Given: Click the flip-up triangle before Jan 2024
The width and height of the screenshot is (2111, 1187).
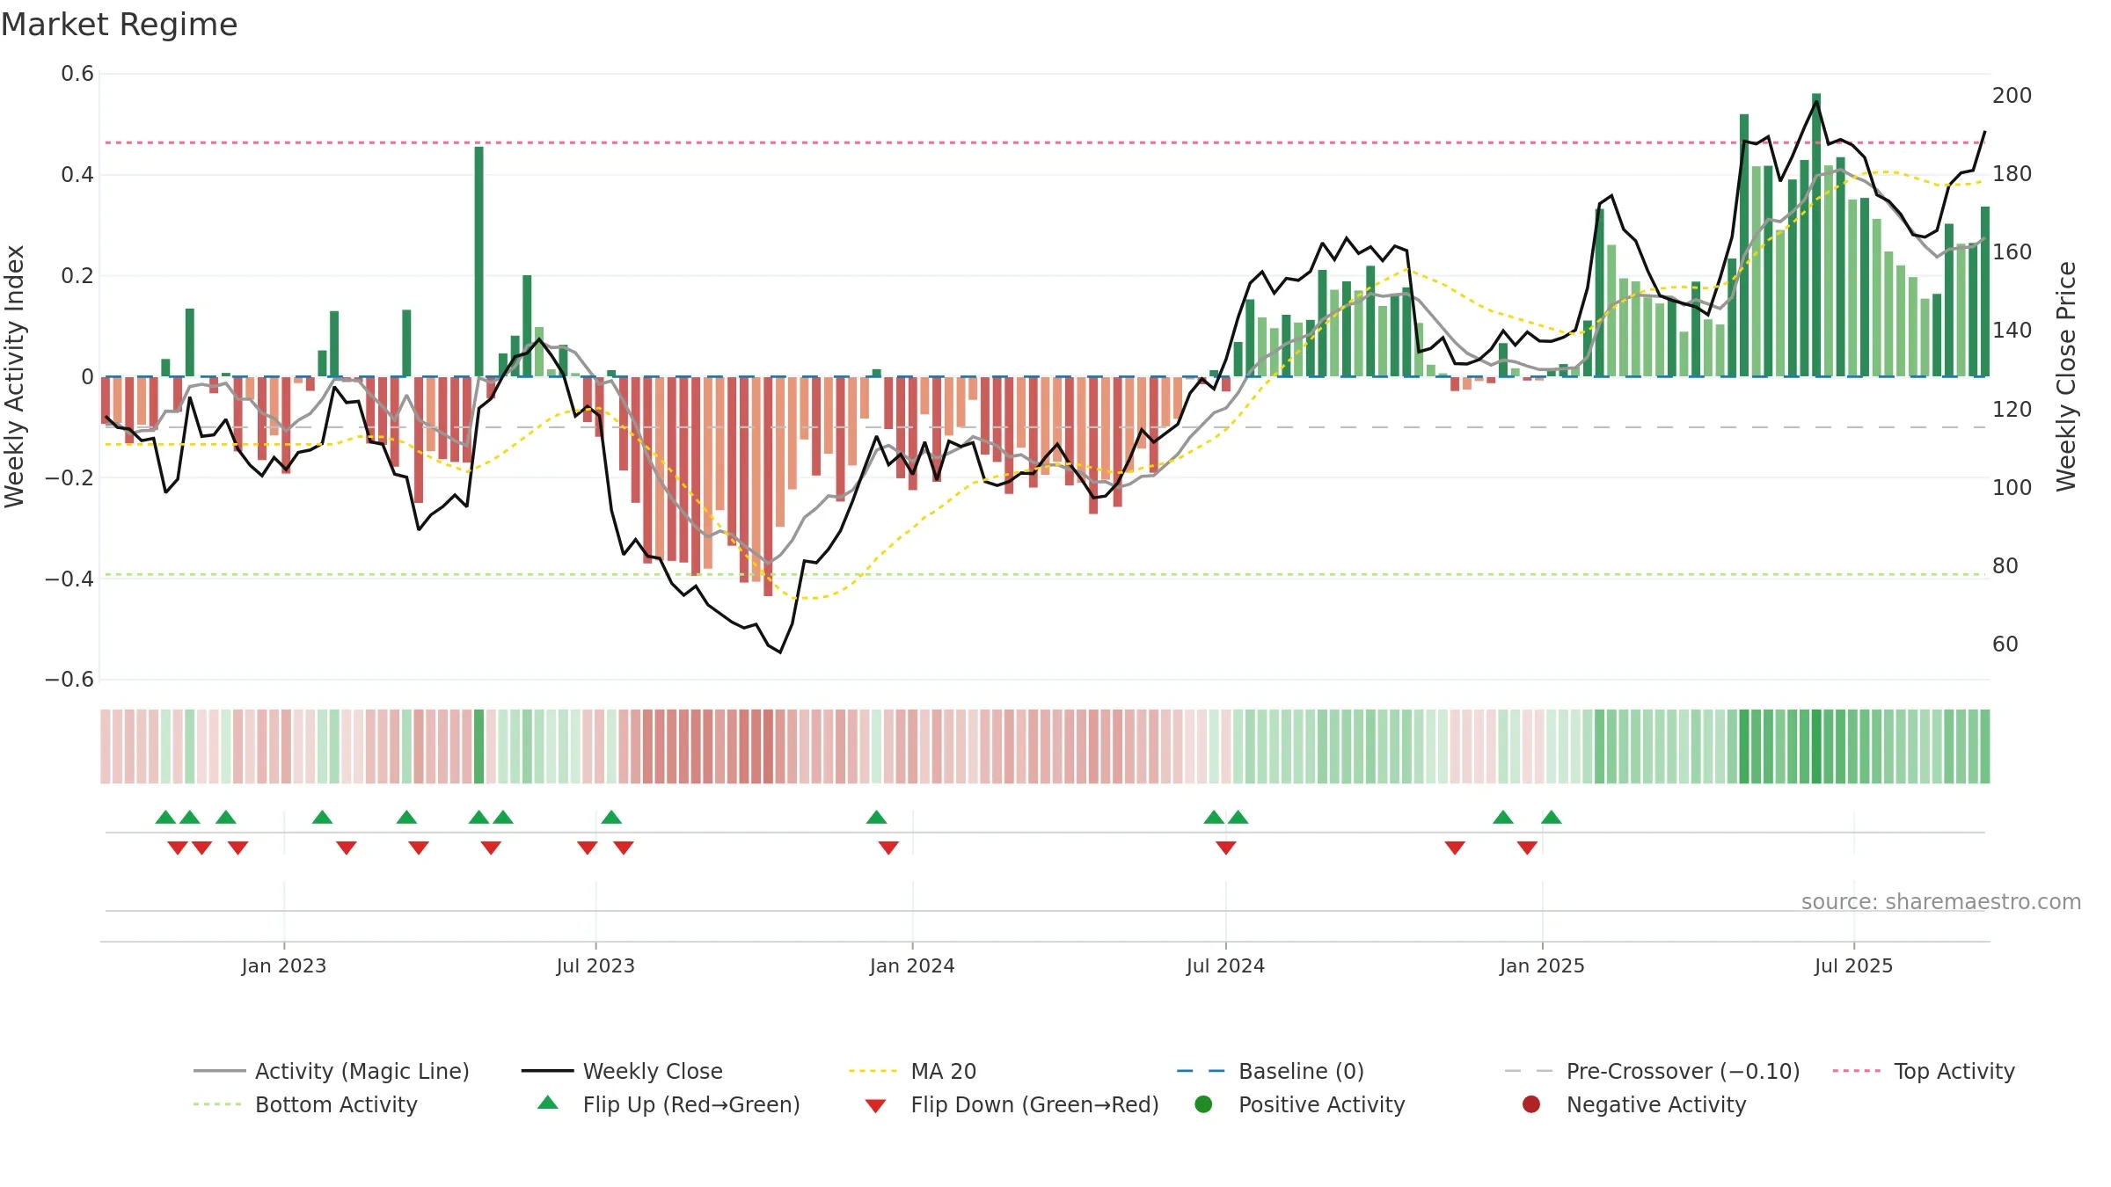Looking at the screenshot, I should coord(877,818).
